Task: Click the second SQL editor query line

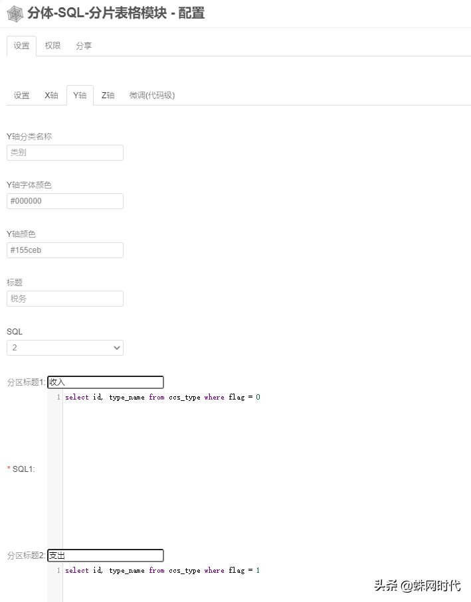Action: click(x=163, y=570)
